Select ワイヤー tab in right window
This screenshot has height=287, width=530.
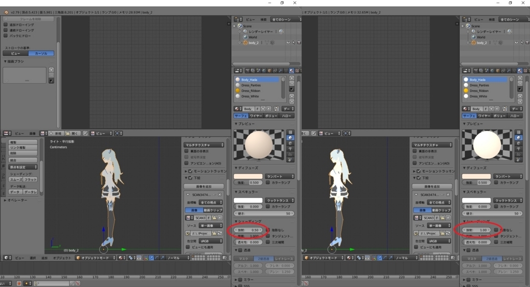(x=484, y=116)
